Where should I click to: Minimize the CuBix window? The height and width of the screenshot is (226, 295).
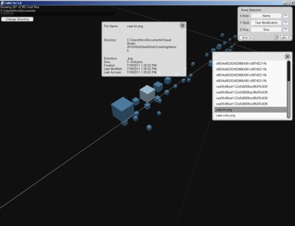coord(285,3)
